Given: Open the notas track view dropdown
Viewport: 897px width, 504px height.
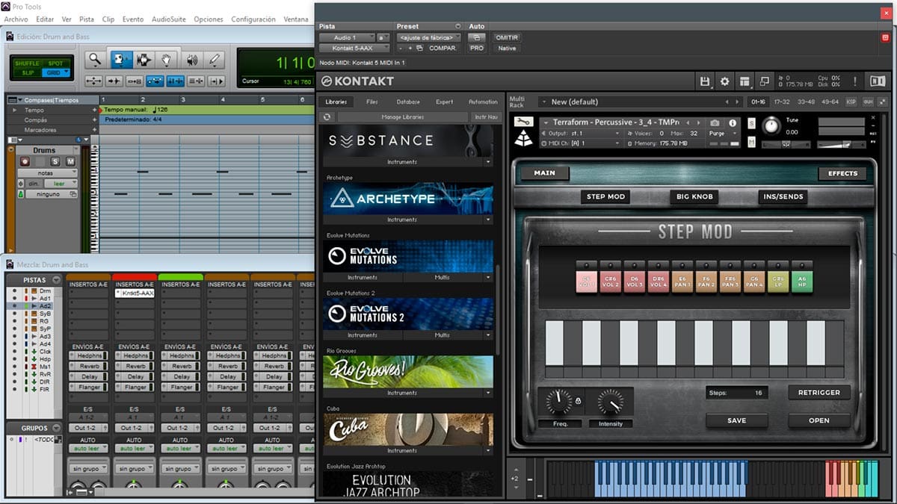Looking at the screenshot, I should click(46, 172).
